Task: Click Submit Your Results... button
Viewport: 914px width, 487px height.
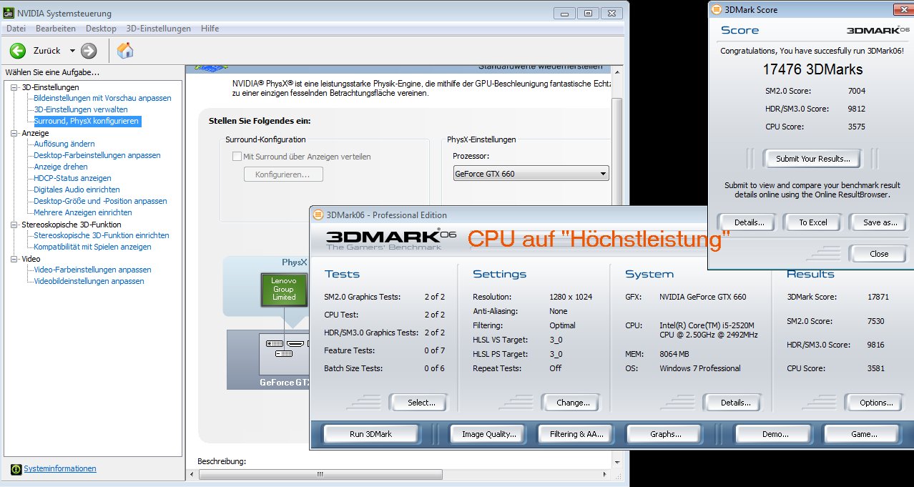Action: tap(813, 159)
